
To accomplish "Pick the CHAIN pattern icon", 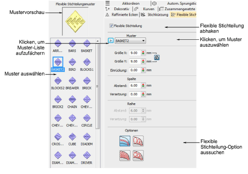I will click(x=72, y=99).
